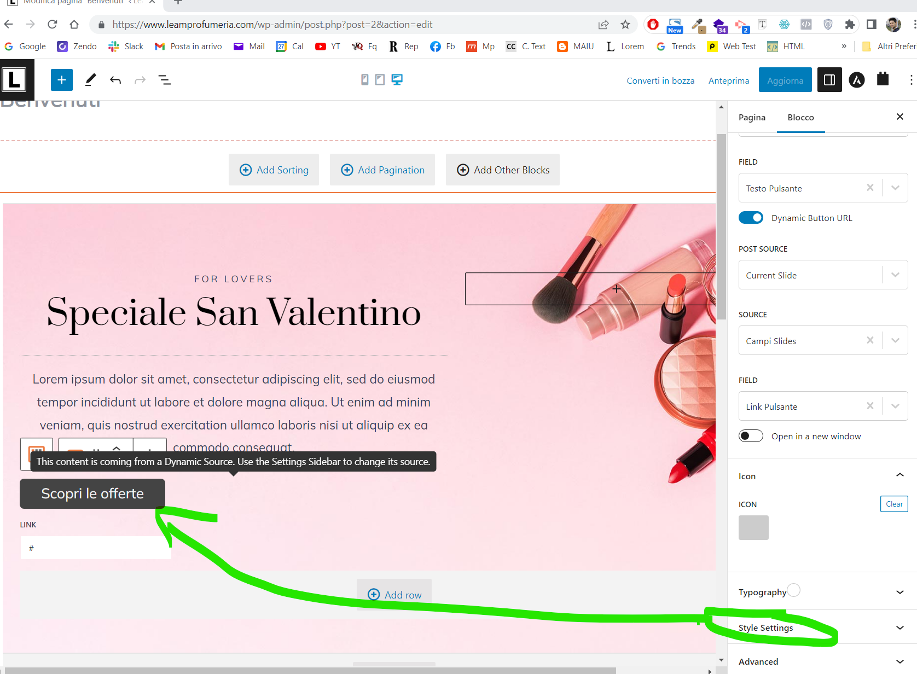Open the Posta in arrivo bookmark

[x=188, y=47]
